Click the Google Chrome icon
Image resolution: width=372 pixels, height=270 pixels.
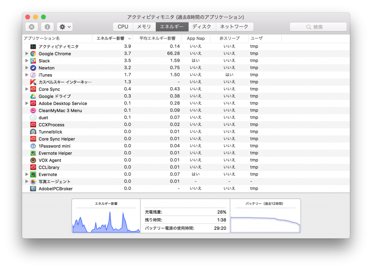(33, 54)
